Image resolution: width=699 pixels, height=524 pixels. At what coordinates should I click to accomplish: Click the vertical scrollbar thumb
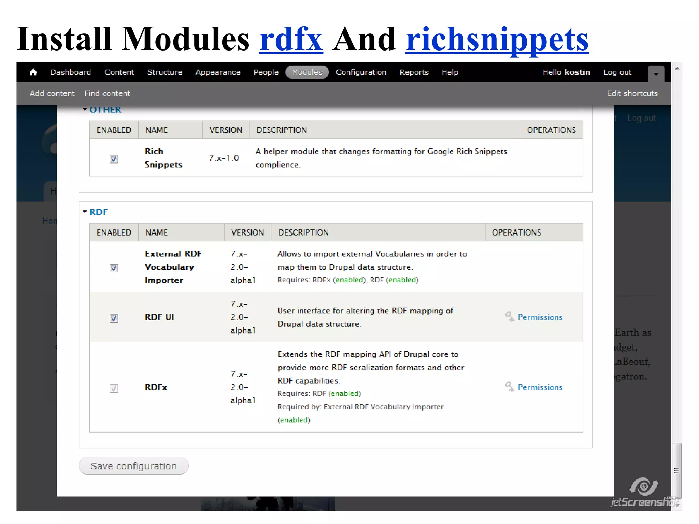point(676,470)
